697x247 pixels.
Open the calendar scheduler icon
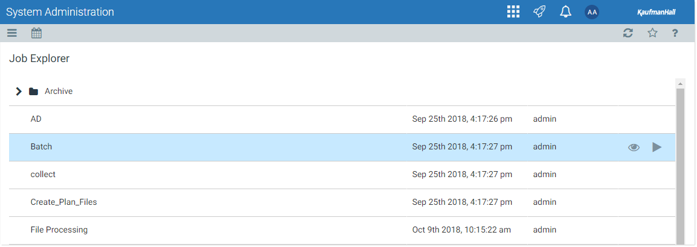36,33
